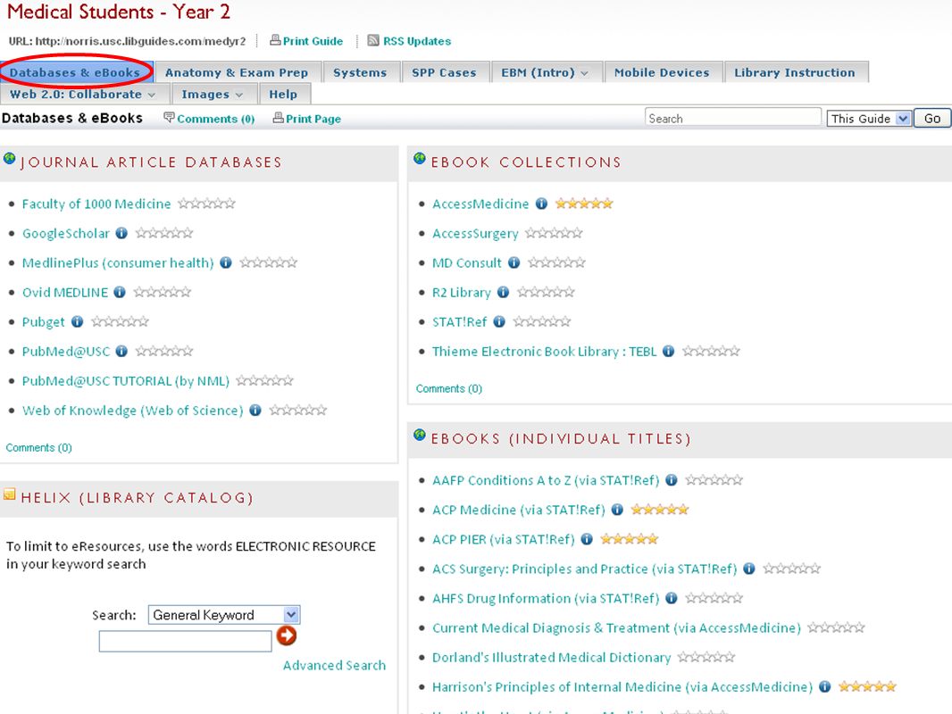Image resolution: width=952 pixels, height=714 pixels.
Task: Click the Helix Library Catalog header icon
Action: click(9, 494)
